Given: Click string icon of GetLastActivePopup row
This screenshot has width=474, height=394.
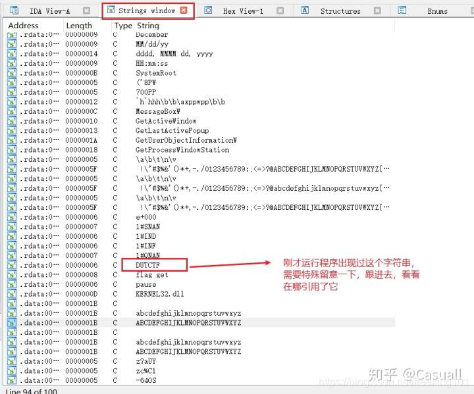Looking at the screenshot, I should [x=11, y=130].
